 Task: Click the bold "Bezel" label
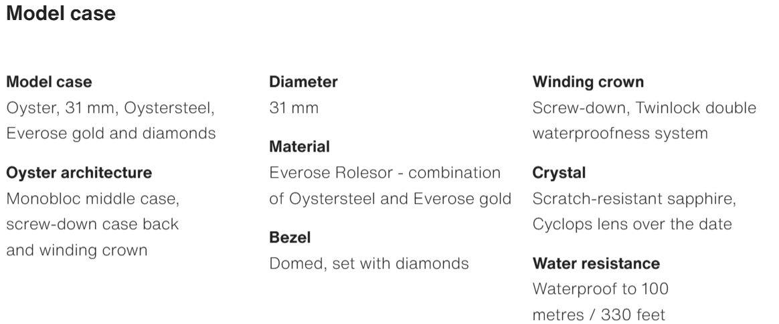pyautogui.click(x=290, y=237)
